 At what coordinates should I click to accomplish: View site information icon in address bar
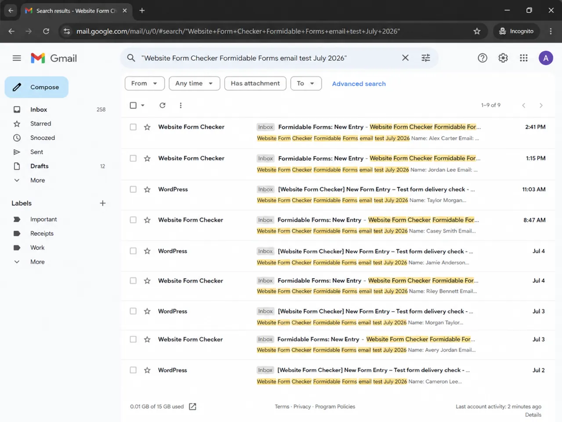coord(67,31)
